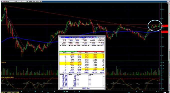
Task: Select the K letter in the depth window title bar
Action: [x=90, y=37]
